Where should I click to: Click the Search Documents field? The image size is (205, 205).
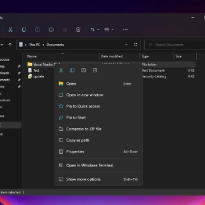tap(175, 45)
